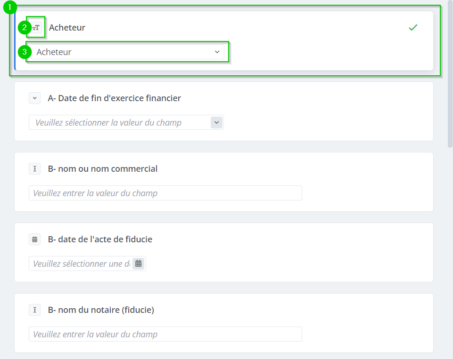
Task: Expand the exercice financier value dropdown
Action: 118,123
